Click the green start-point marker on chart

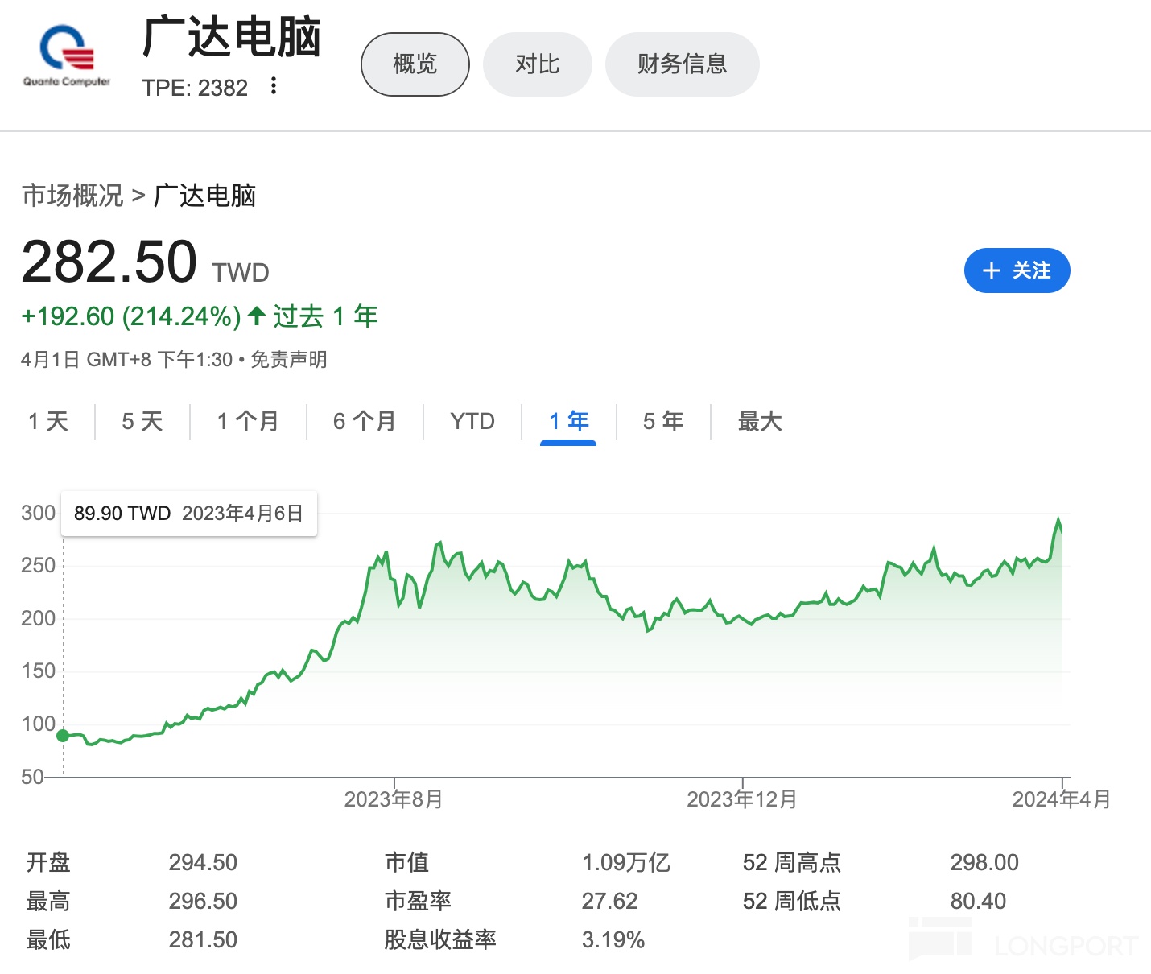point(63,736)
